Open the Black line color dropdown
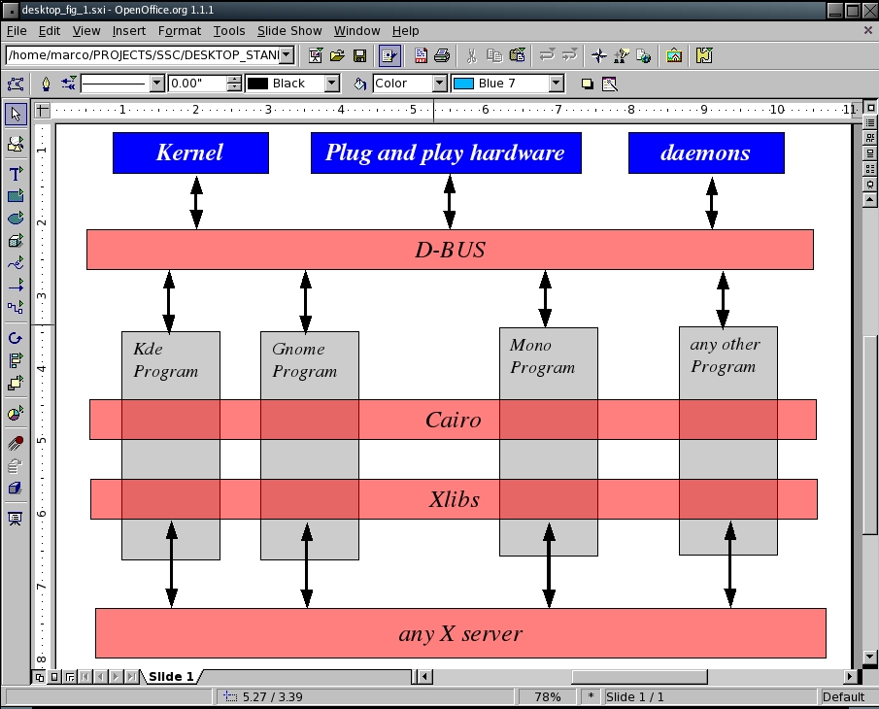This screenshot has width=879, height=709. (x=332, y=84)
